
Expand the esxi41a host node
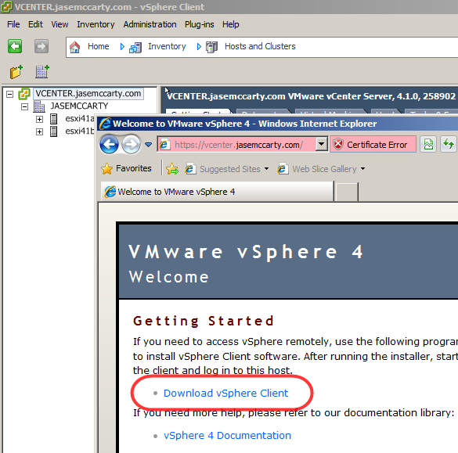click(39, 119)
